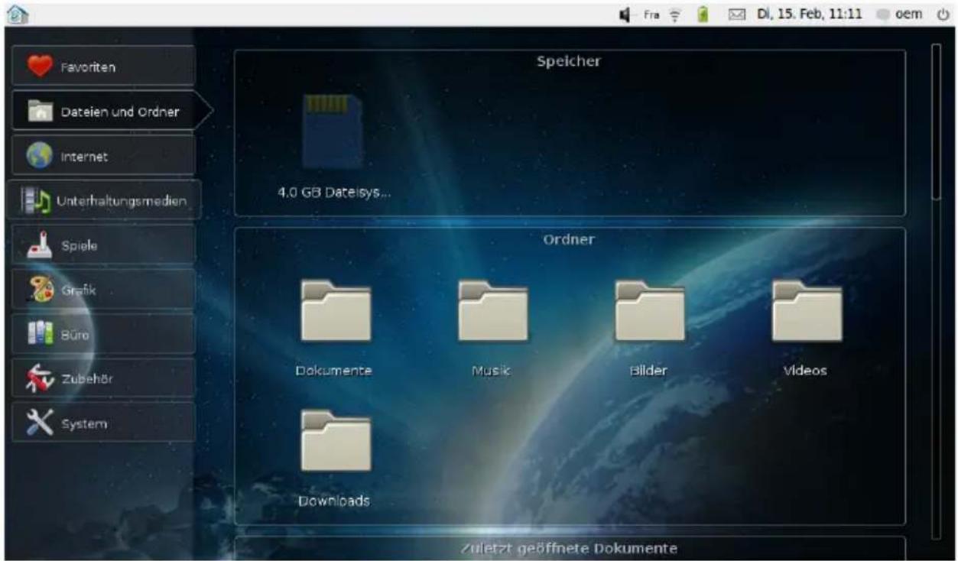The height and width of the screenshot is (561, 958).
Task: Check the green battery indicator
Action: point(703,15)
